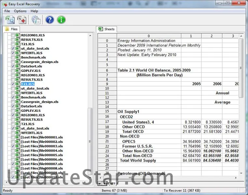The height and width of the screenshot is (195, 248).
Task: Click the sheet horizontal scrollbar thumb
Action: (130, 178)
